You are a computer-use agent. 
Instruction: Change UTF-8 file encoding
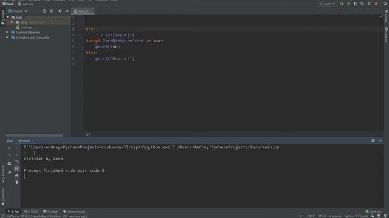click(322, 216)
